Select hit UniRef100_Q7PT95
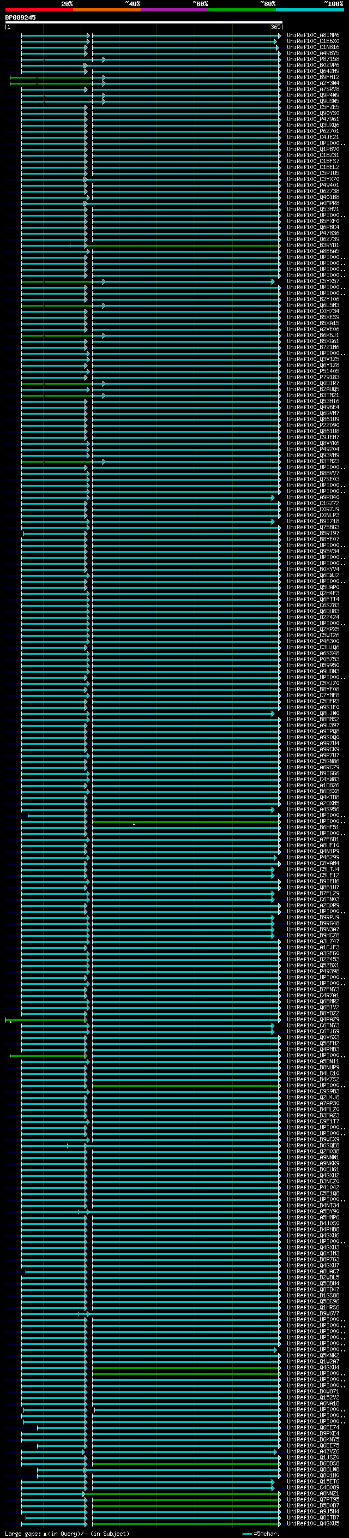Image resolution: width=349 pixels, height=1538 pixels. [x=312, y=1499]
